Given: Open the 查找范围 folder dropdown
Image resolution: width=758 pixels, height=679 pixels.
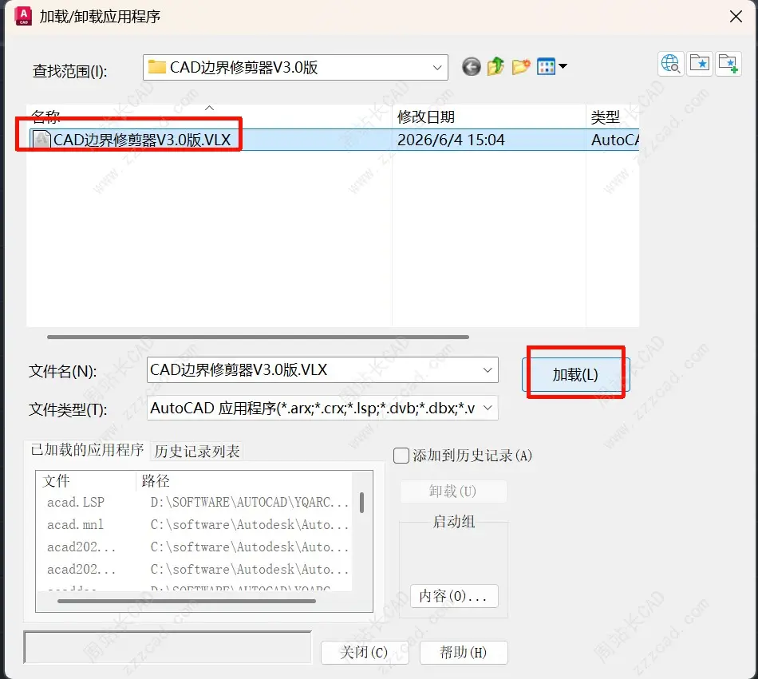Looking at the screenshot, I should 436,67.
